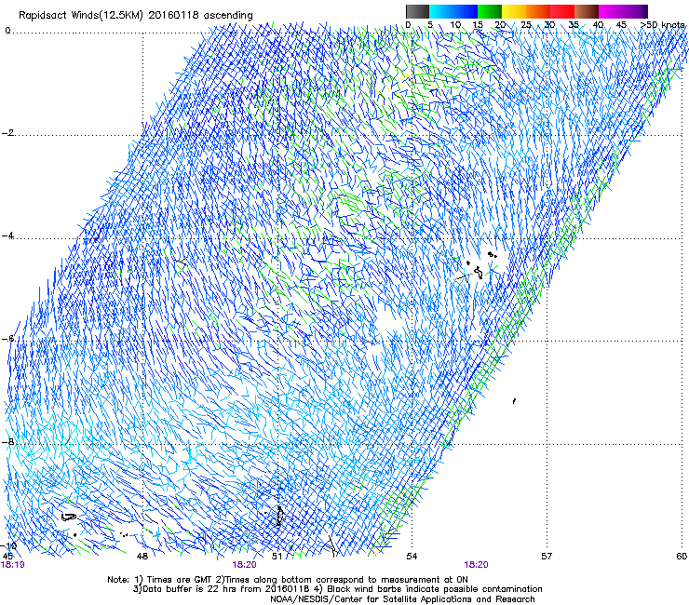Click the 'Data buffer is 22 hrs' note line
This screenshot has height=605, width=689.
point(337,589)
